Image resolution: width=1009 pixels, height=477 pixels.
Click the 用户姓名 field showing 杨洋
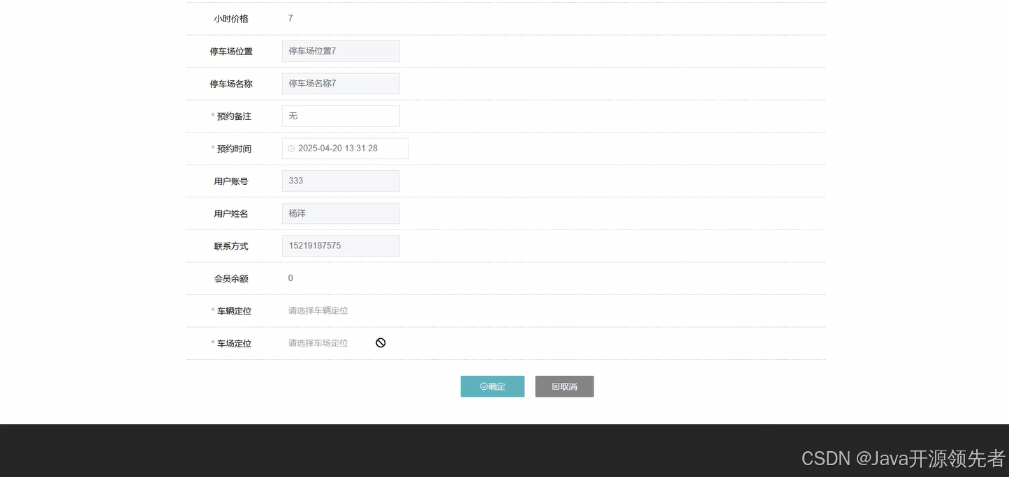(341, 213)
